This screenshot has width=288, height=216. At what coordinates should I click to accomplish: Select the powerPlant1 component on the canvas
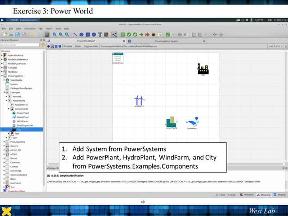(171, 122)
